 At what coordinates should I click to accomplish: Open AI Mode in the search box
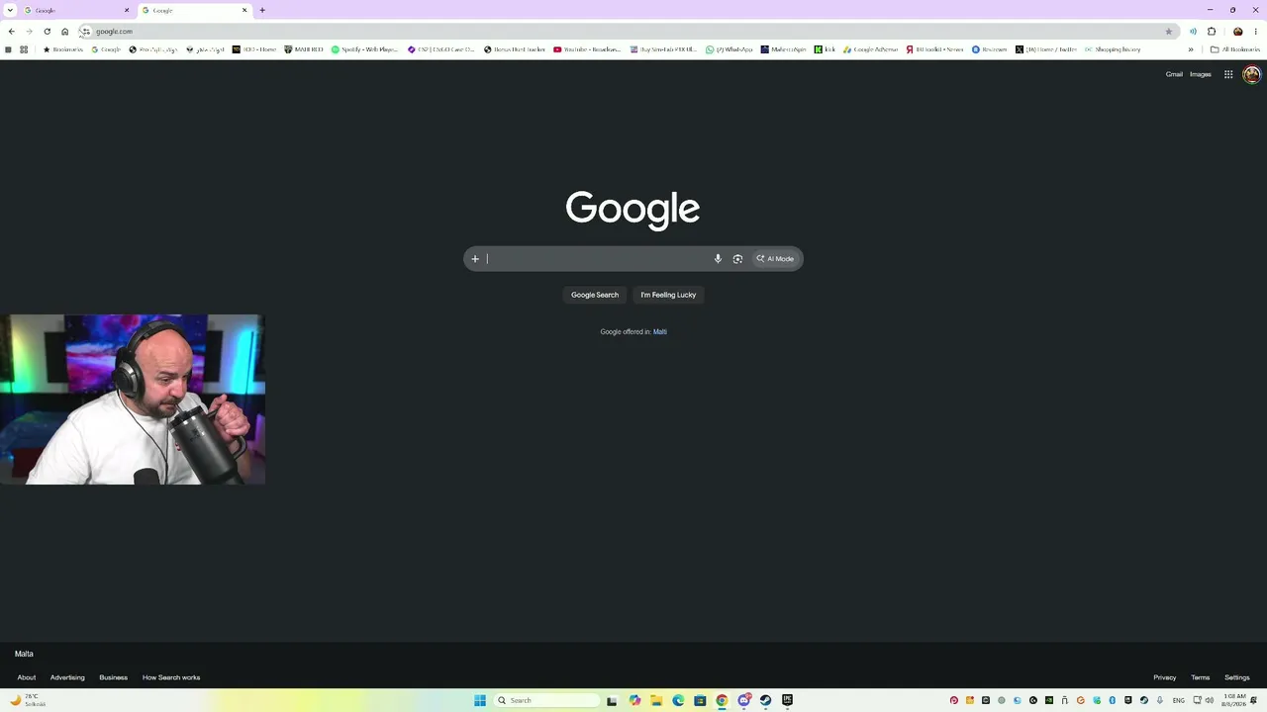click(x=775, y=259)
